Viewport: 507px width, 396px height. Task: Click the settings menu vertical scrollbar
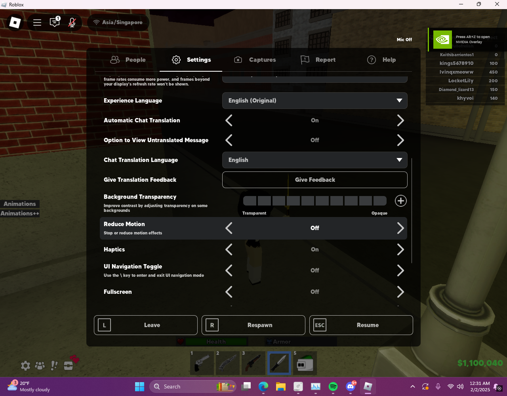pyautogui.click(x=412, y=211)
